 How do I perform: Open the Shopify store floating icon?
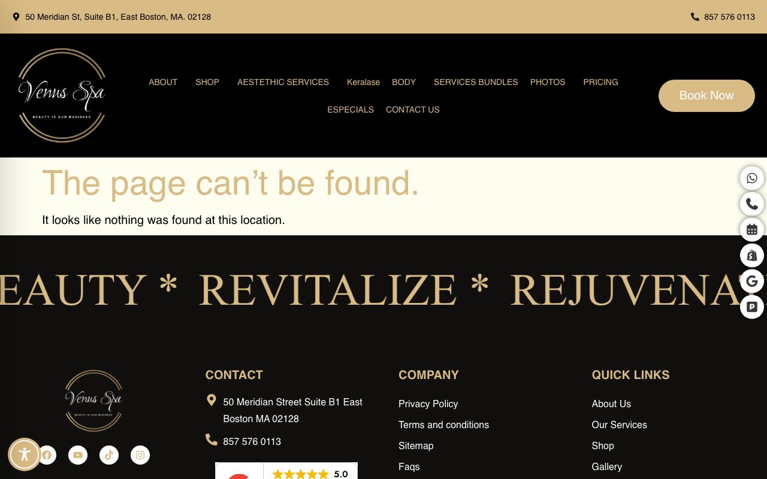pyautogui.click(x=751, y=256)
